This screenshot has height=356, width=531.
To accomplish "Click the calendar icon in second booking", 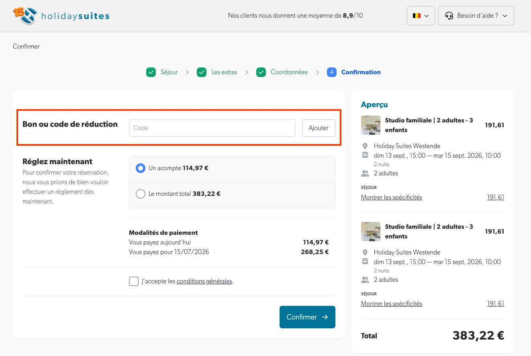I will point(365,261).
